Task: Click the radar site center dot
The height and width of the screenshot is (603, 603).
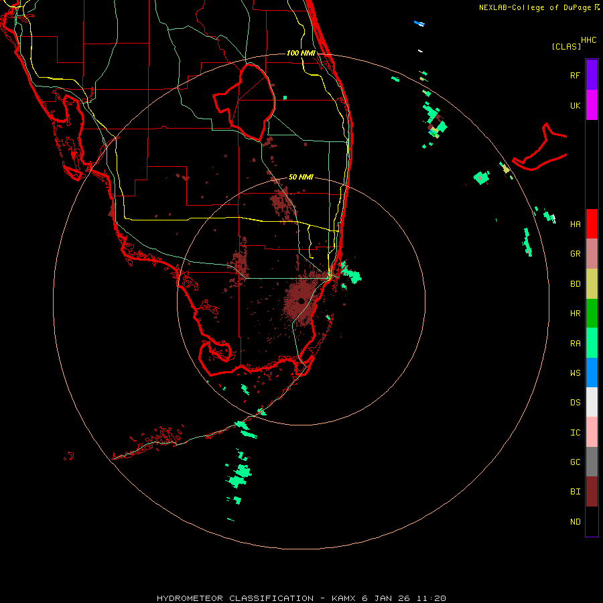Action: click(x=301, y=301)
